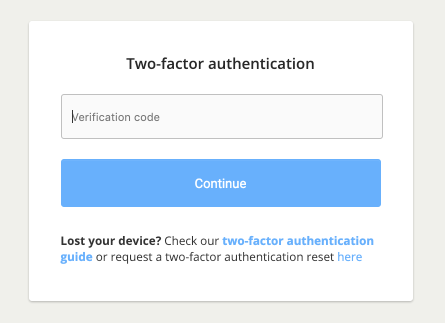Click the 'Continue' label on the button
445x323 pixels.
pyautogui.click(x=220, y=183)
